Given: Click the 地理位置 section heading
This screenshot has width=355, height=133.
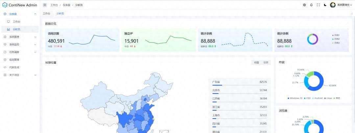Looking at the screenshot, I should [51, 62].
